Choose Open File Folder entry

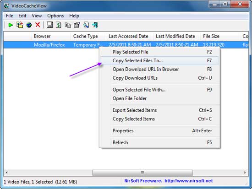coord(159,98)
